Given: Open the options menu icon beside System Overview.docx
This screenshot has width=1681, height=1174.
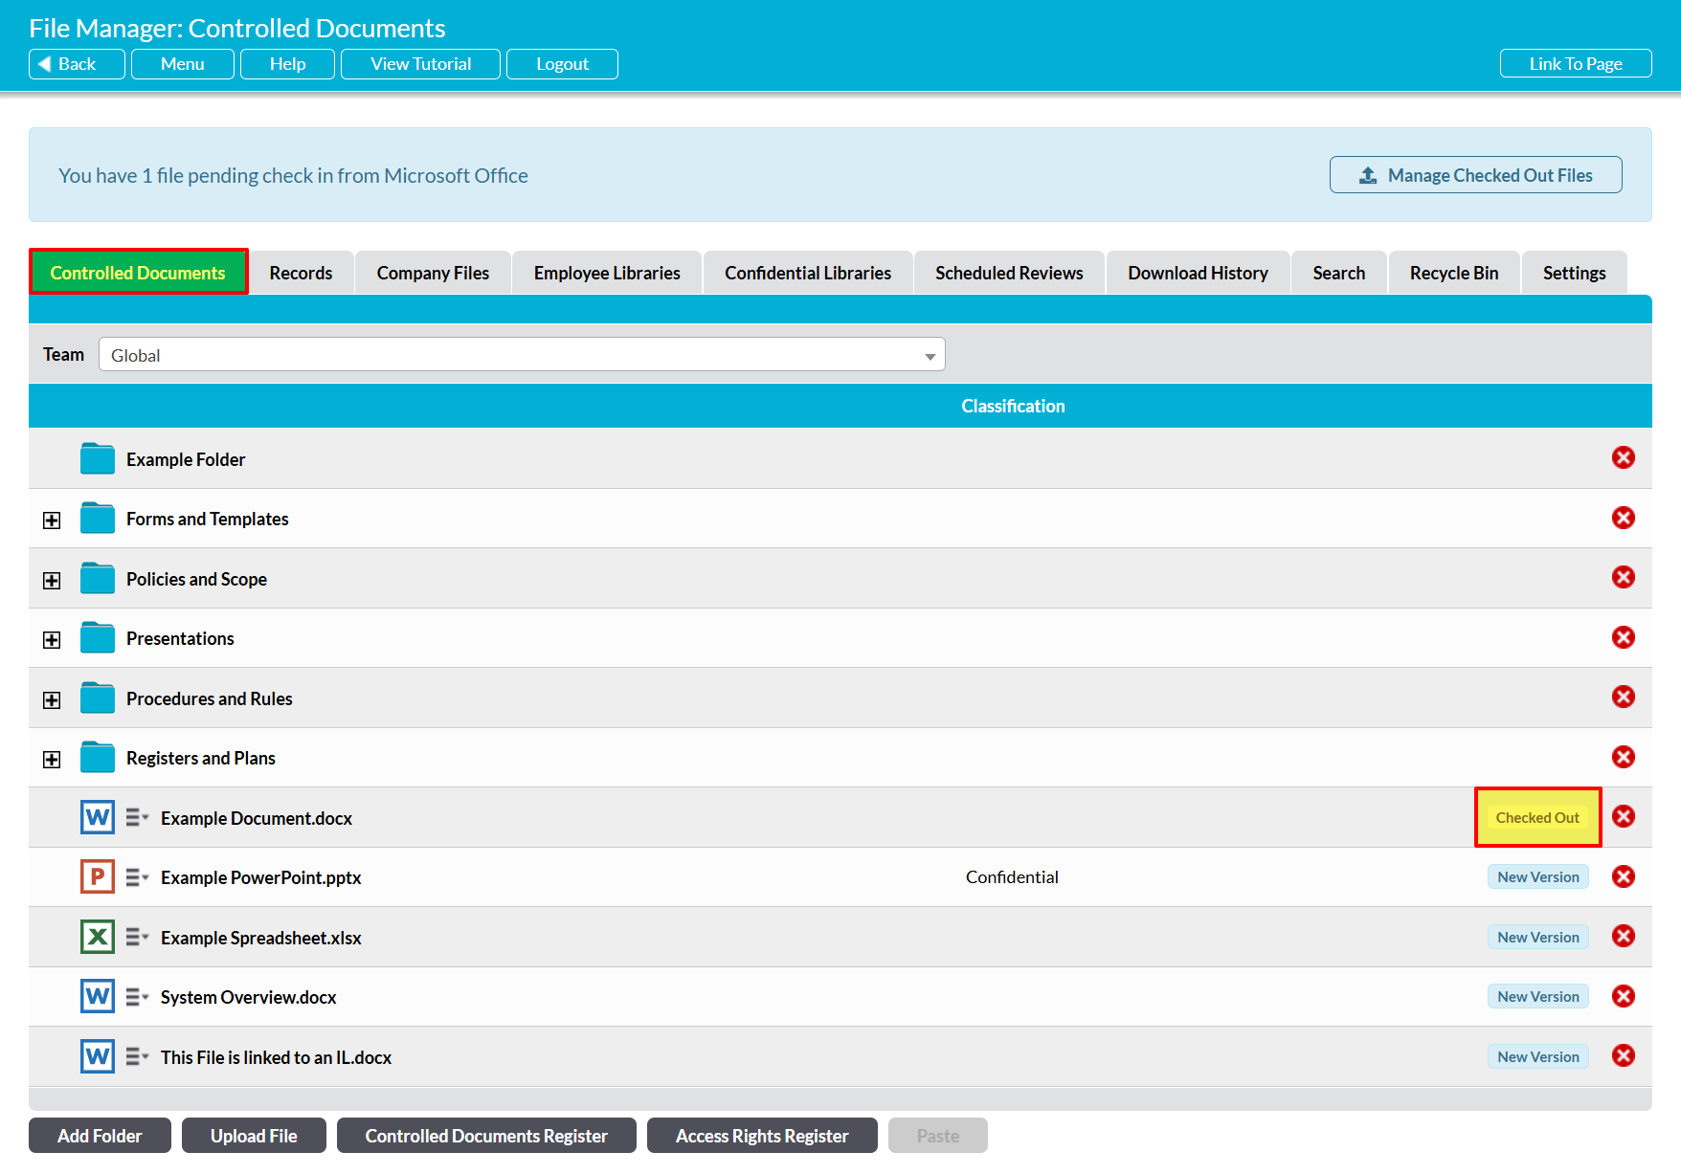Looking at the screenshot, I should (x=137, y=998).
